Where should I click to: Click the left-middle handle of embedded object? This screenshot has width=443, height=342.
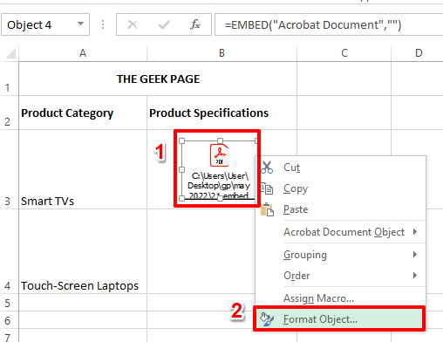[x=182, y=169]
